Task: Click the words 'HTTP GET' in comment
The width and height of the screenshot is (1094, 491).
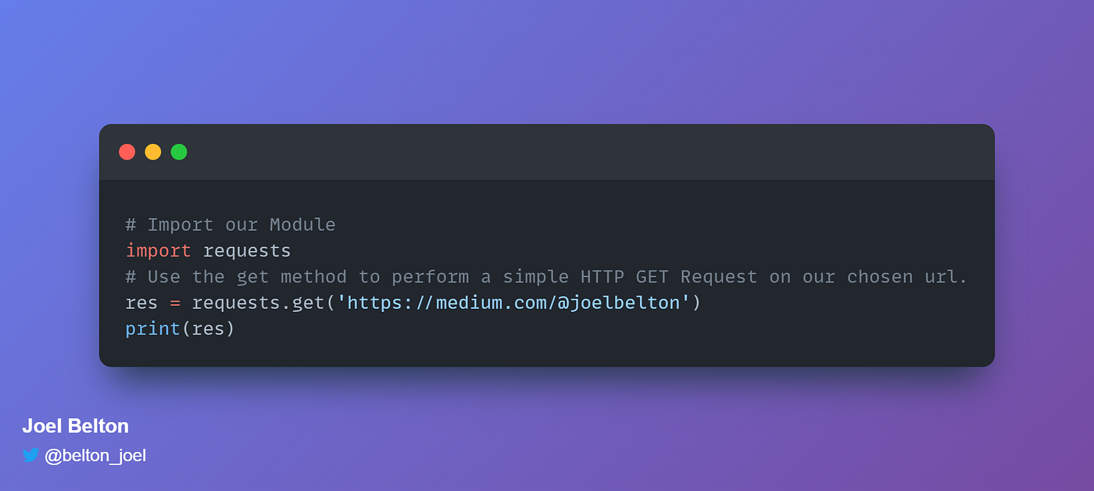Action: (x=624, y=277)
